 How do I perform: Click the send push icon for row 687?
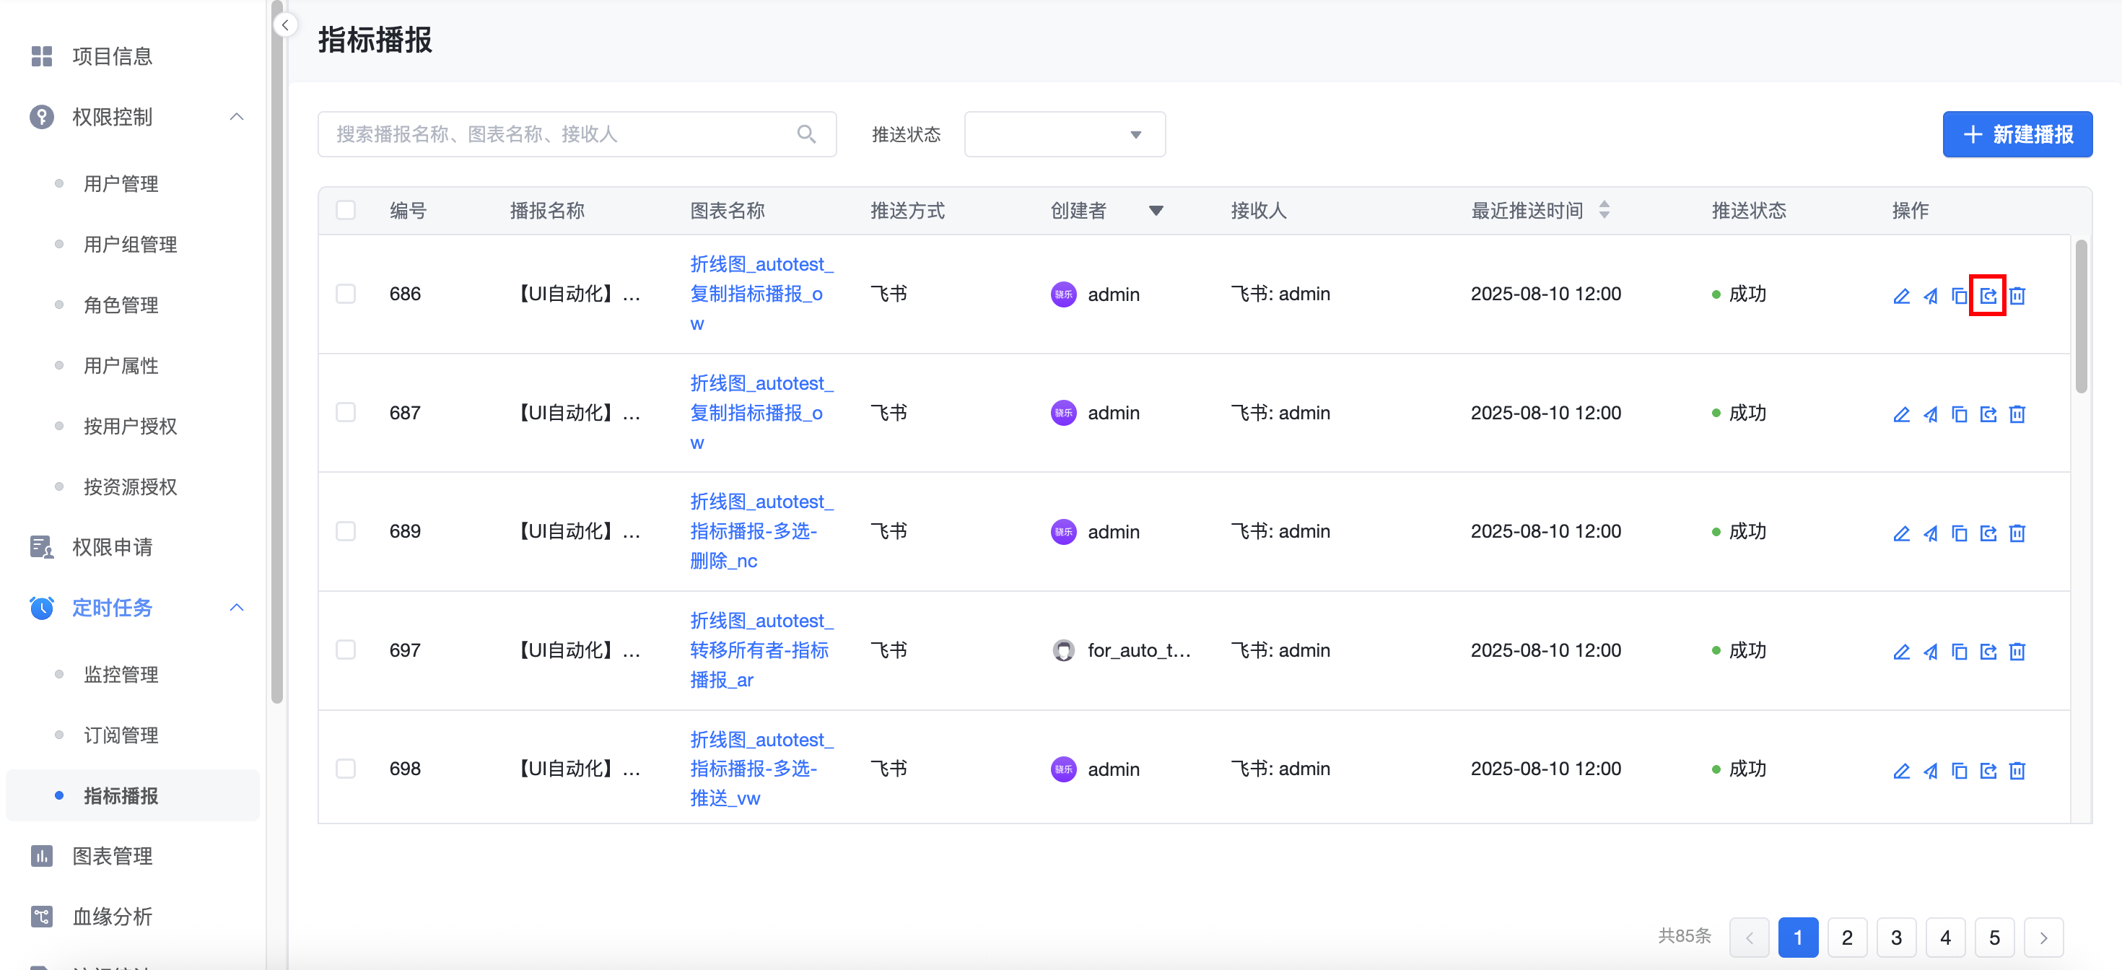click(1930, 414)
